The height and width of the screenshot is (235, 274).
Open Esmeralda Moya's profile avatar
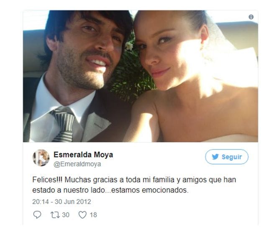click(x=41, y=158)
